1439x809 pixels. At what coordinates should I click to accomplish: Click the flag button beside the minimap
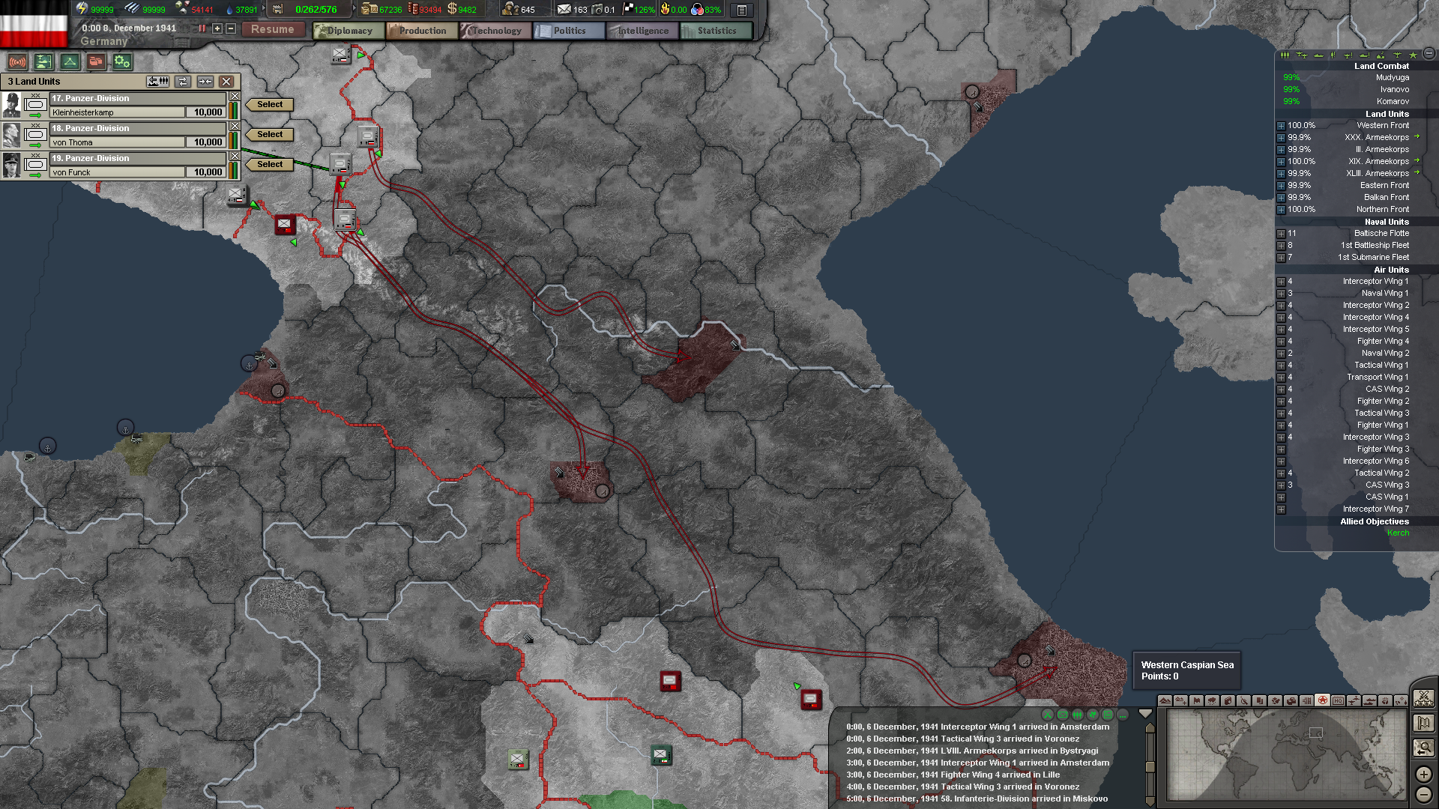[1423, 723]
